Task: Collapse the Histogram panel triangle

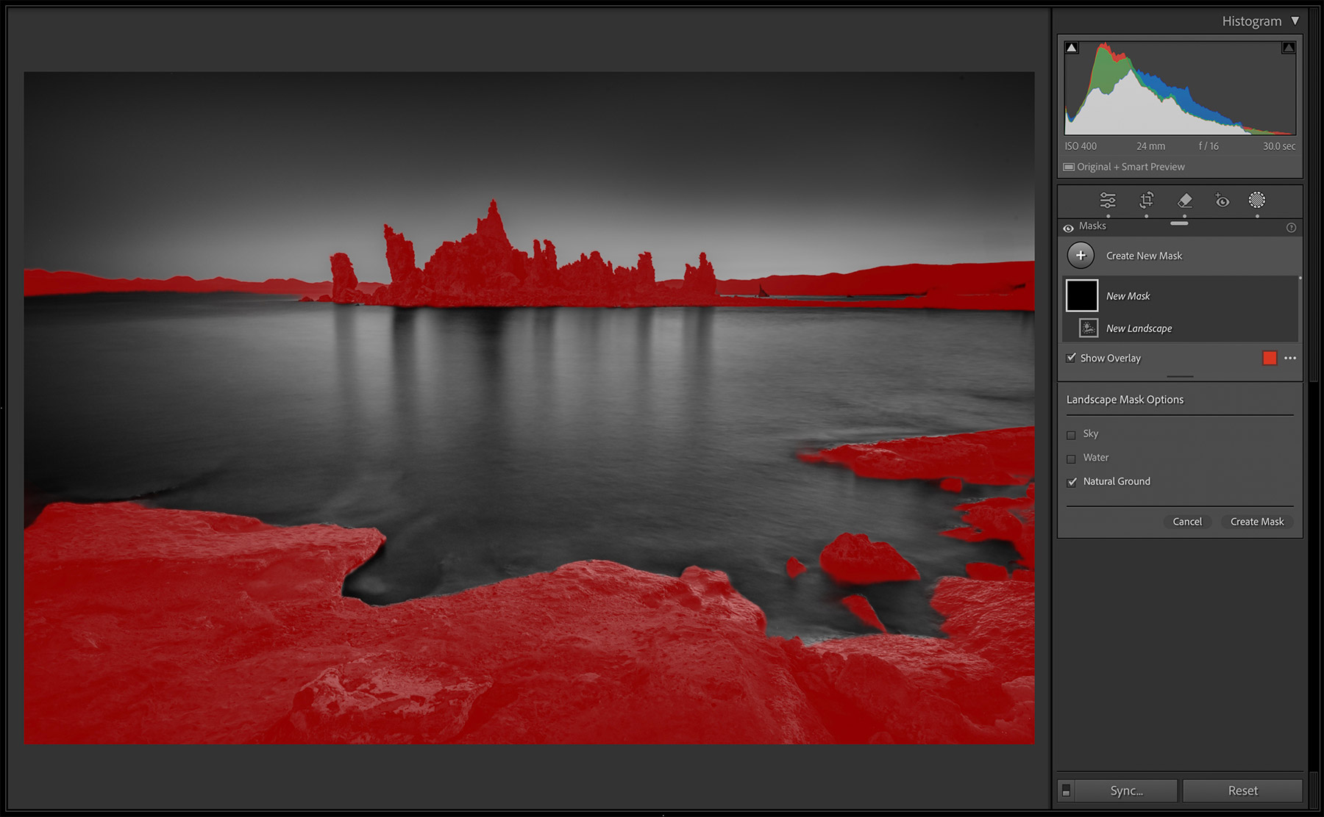Action: pos(1295,21)
